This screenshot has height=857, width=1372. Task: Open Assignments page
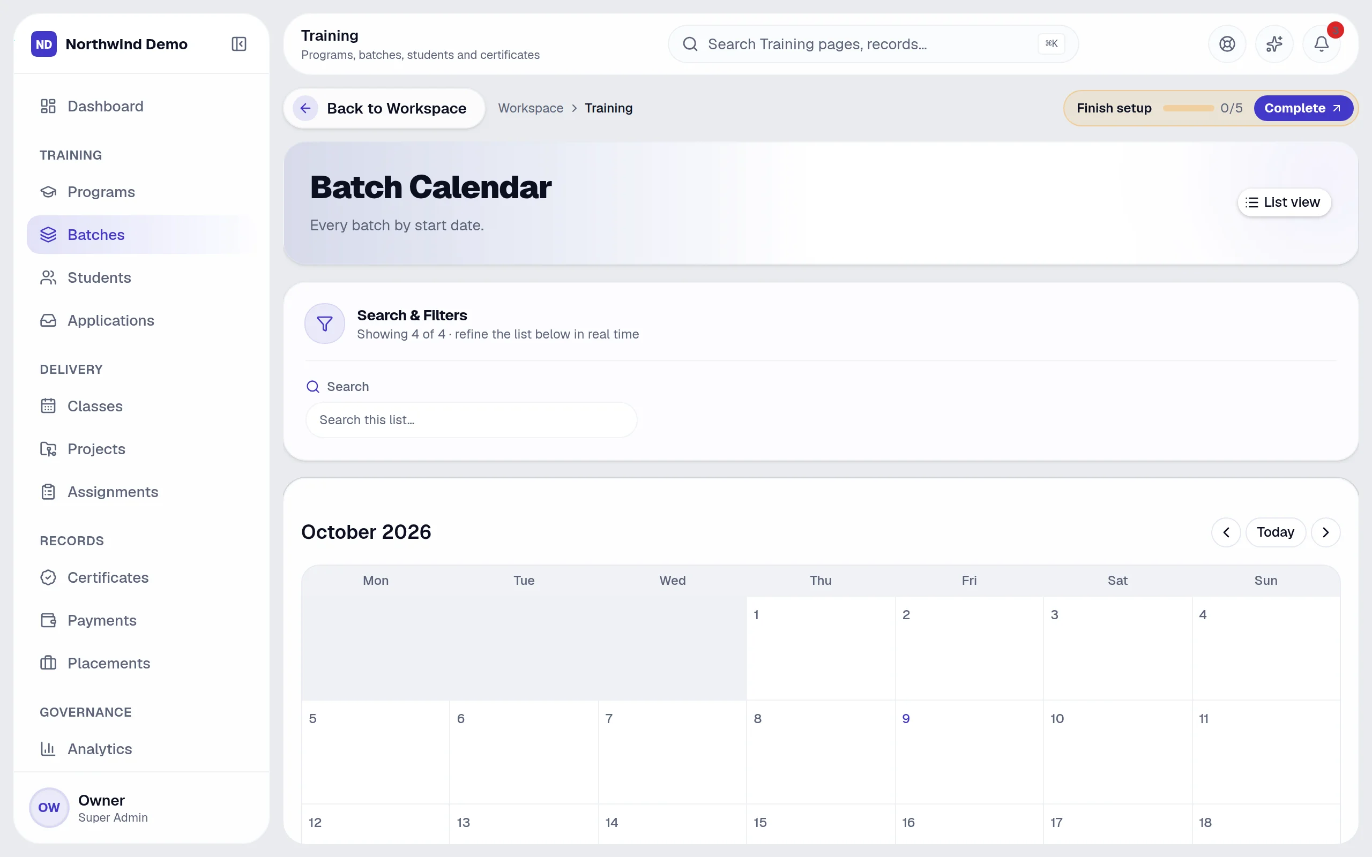point(141,491)
